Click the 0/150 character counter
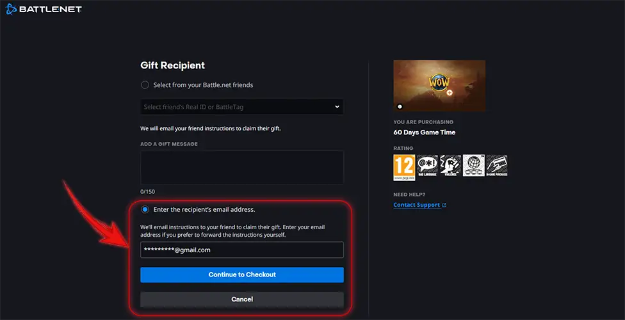 pos(147,192)
